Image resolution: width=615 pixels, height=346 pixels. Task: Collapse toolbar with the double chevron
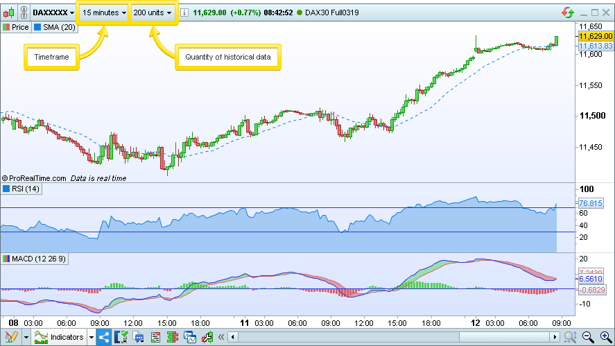(222, 338)
